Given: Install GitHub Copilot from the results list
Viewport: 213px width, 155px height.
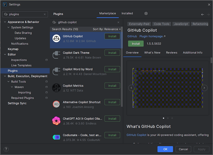Looking at the screenshot, I should 112,36.
